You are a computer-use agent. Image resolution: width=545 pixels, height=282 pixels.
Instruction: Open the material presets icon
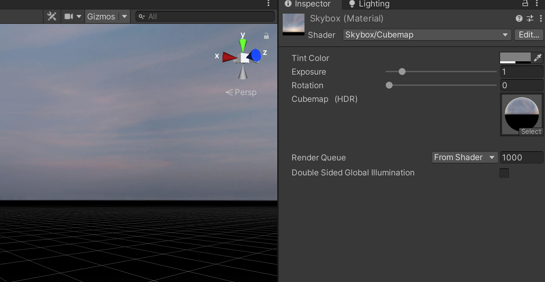tap(530, 18)
